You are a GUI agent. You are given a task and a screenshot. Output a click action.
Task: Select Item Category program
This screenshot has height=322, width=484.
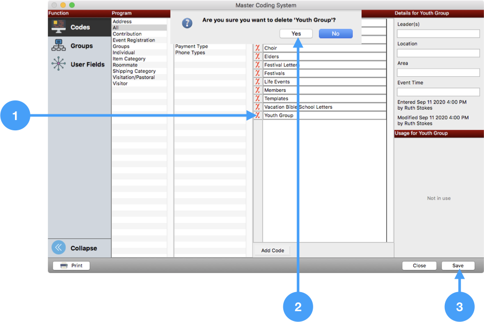(x=139, y=59)
